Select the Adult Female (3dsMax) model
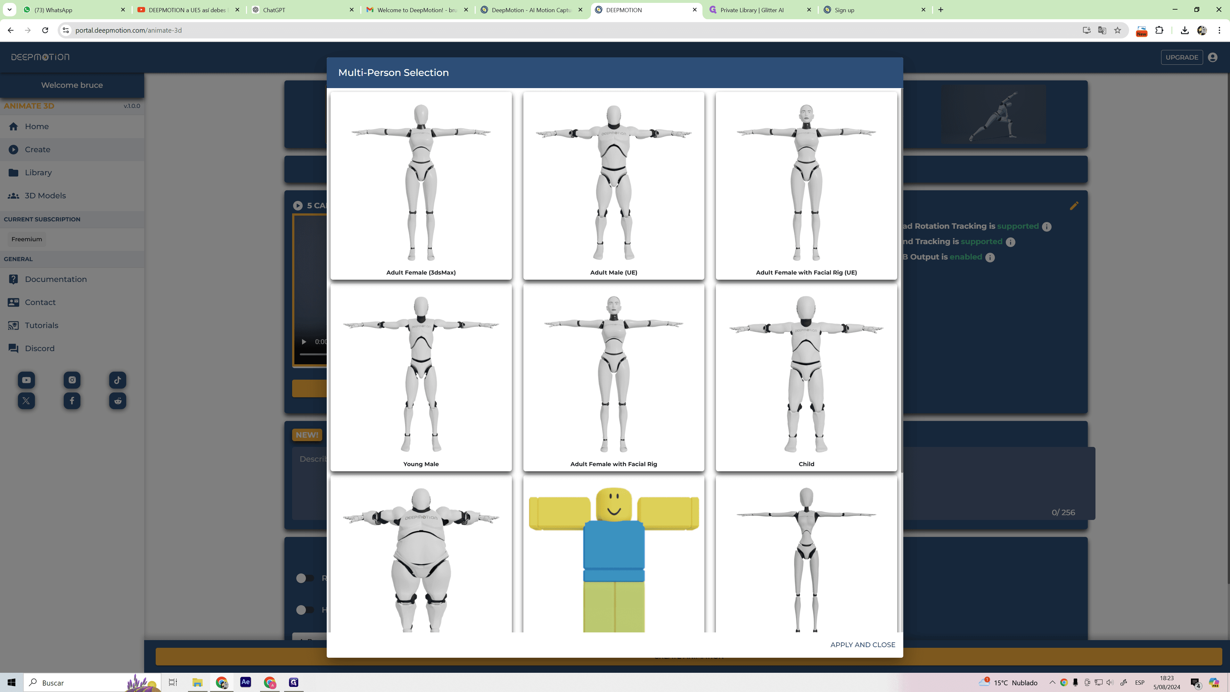 click(x=421, y=186)
